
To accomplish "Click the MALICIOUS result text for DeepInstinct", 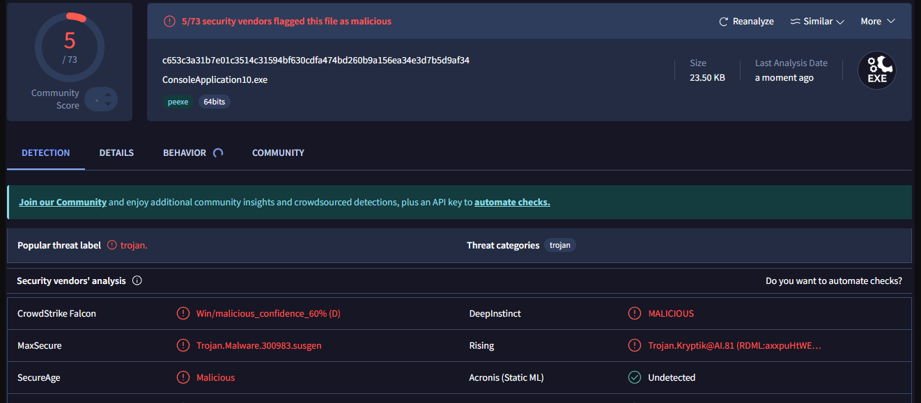I will [671, 314].
